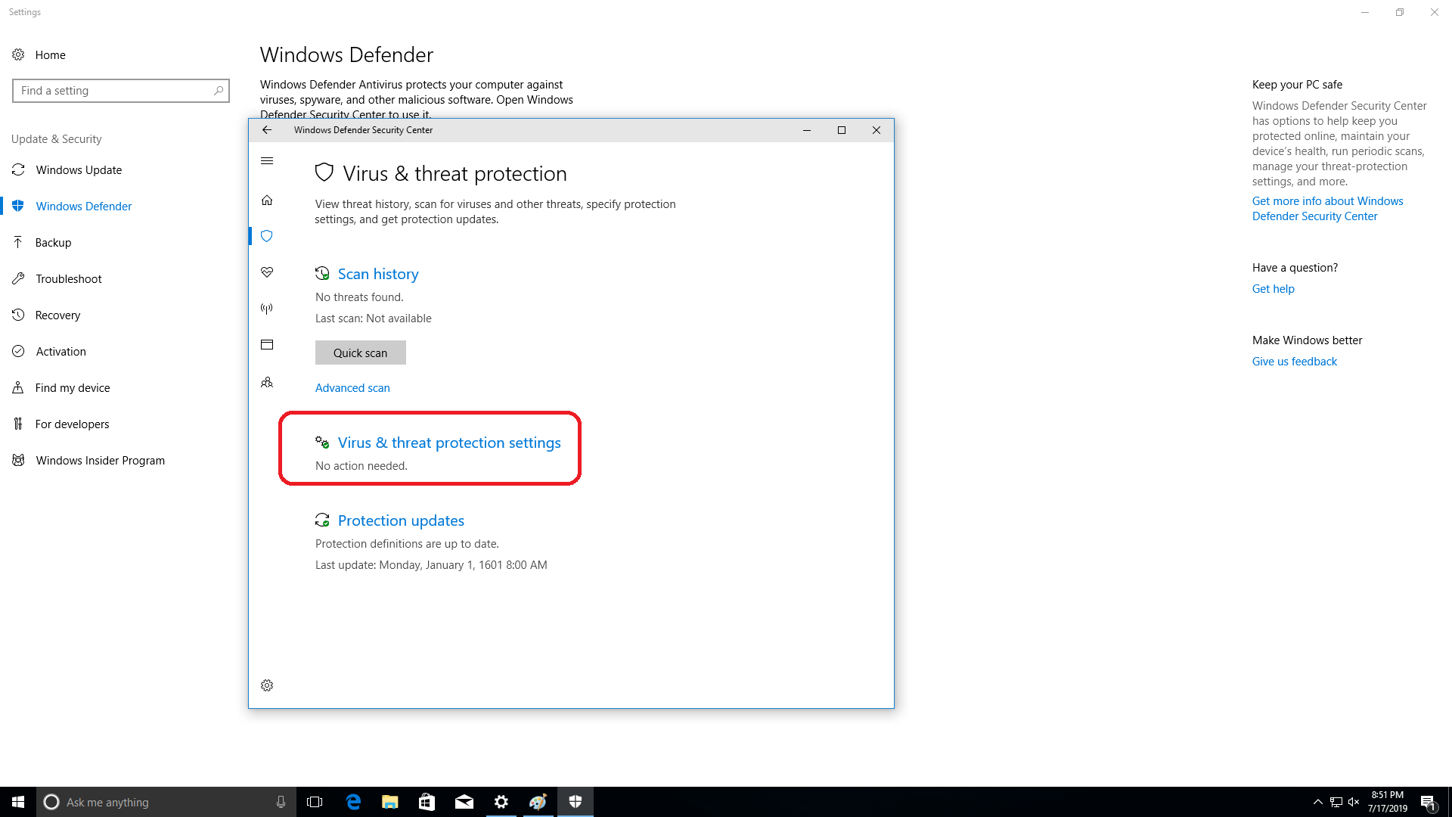The image size is (1452, 817).
Task: Close the Security Center window
Action: [x=876, y=130]
